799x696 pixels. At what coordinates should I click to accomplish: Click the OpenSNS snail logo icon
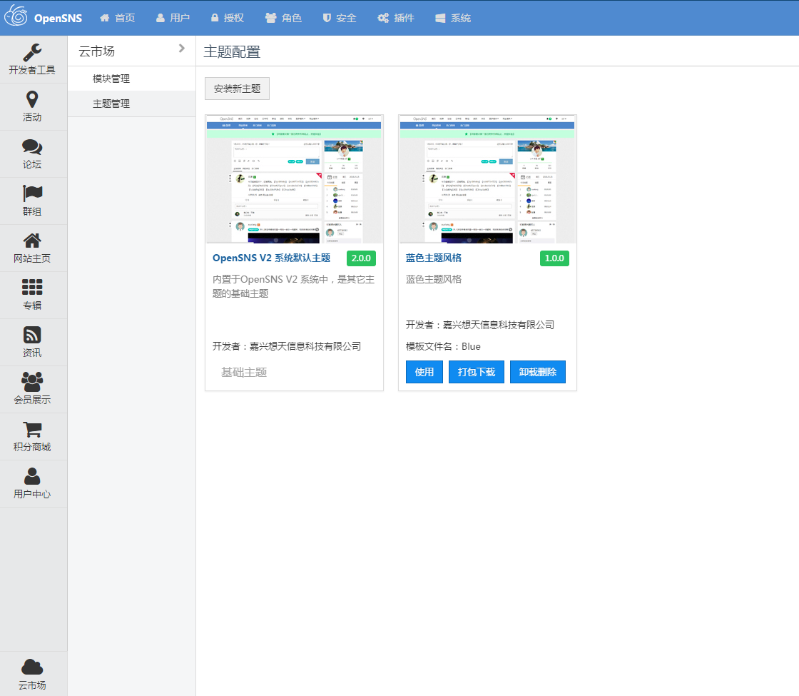[16, 15]
